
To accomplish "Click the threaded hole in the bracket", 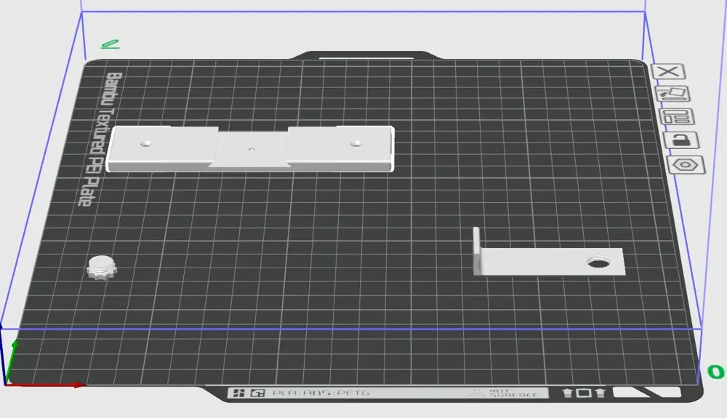I will tap(600, 261).
